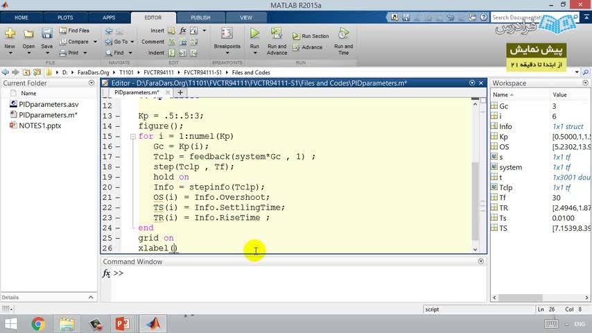Open PowerPoint from the taskbar
This screenshot has width=592, height=333.
point(122,324)
